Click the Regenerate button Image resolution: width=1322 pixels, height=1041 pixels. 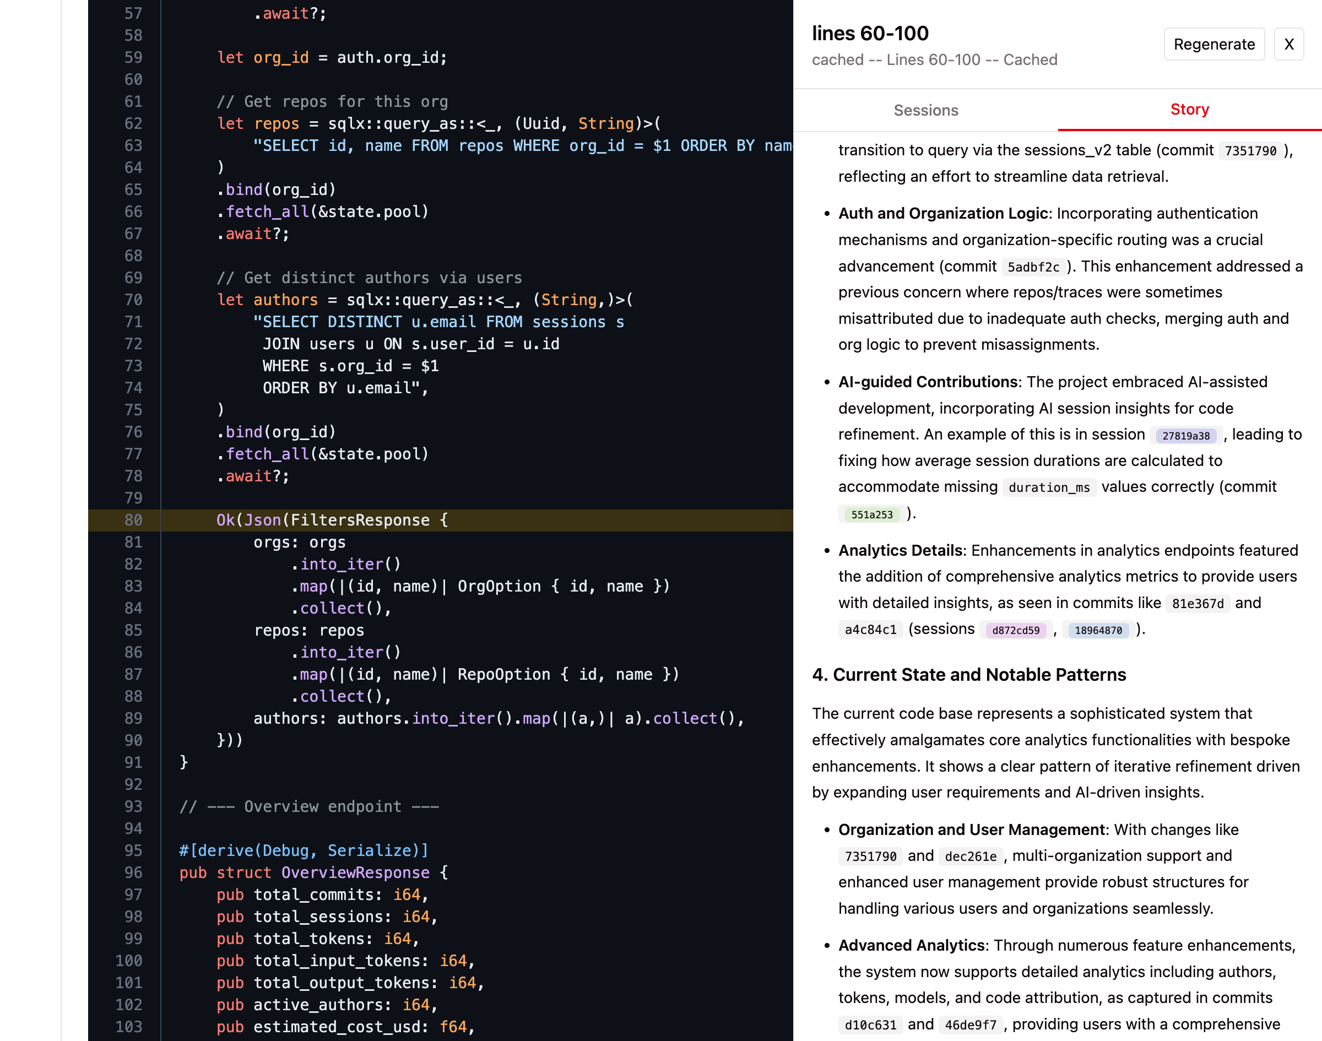(x=1213, y=44)
